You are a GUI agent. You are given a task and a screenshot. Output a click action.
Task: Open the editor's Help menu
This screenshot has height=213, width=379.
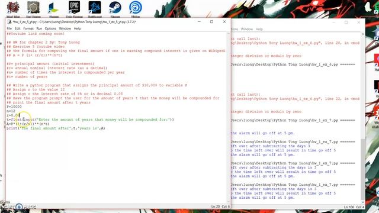pos(77,28)
